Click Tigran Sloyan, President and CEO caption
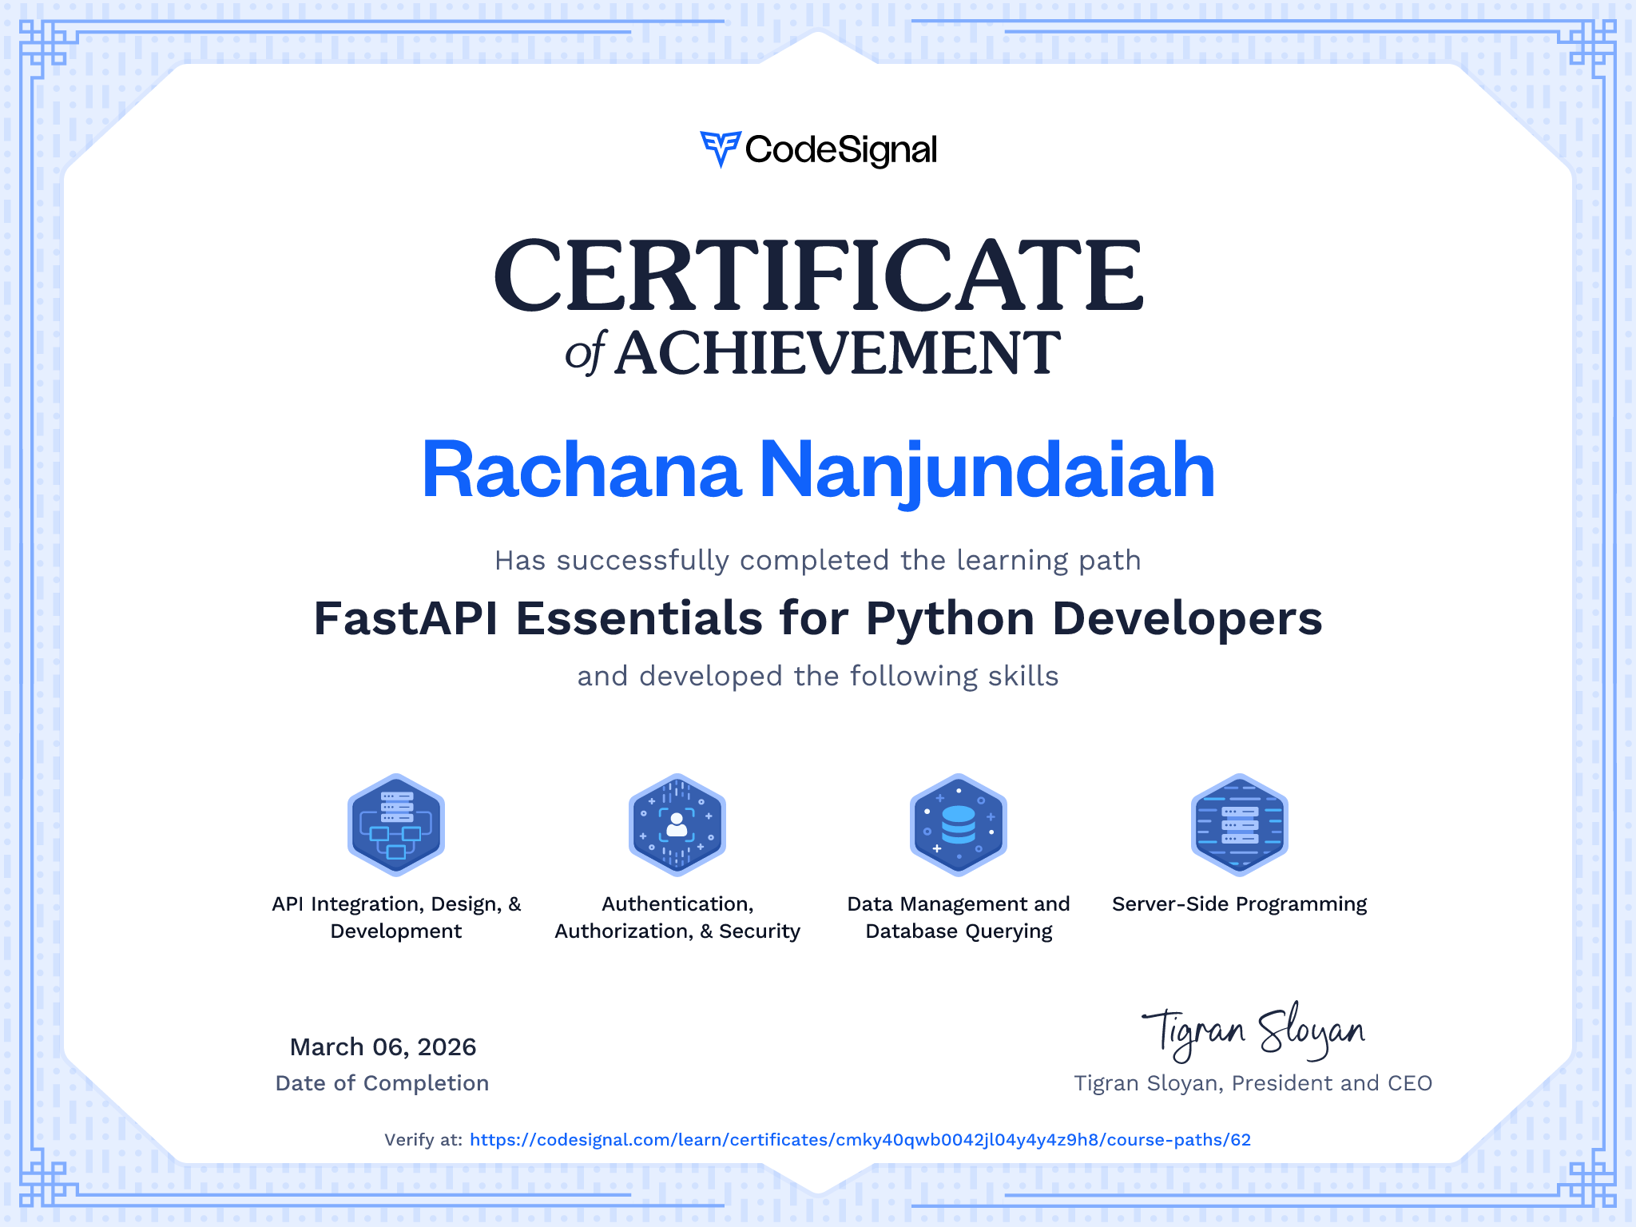1636x1227 pixels. click(1253, 1083)
